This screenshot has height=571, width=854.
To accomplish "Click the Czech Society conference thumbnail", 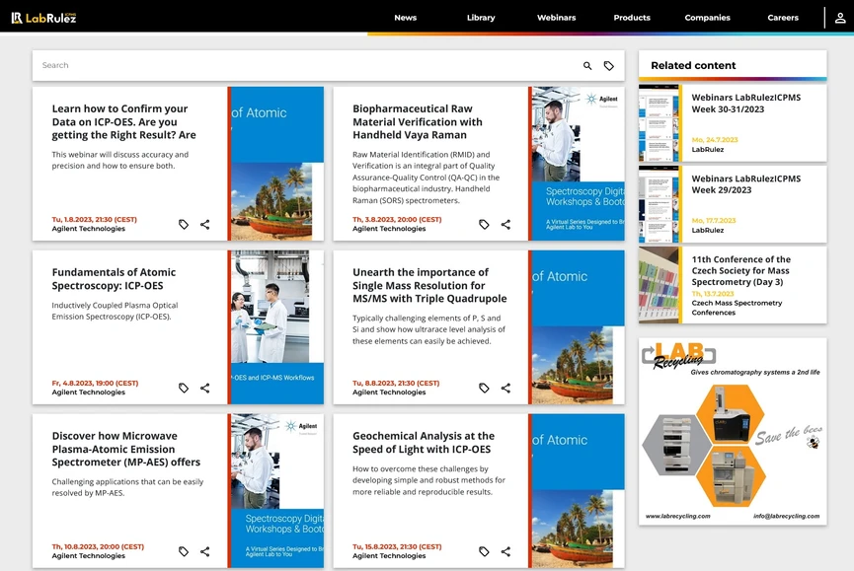I will point(659,285).
